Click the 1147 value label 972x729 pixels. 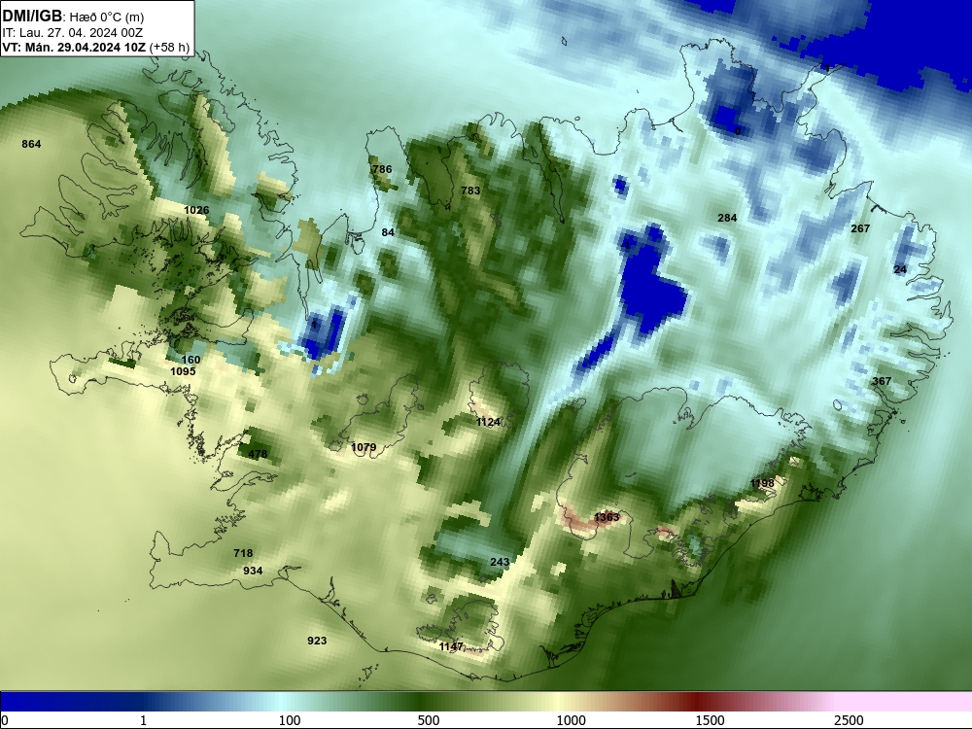451,647
